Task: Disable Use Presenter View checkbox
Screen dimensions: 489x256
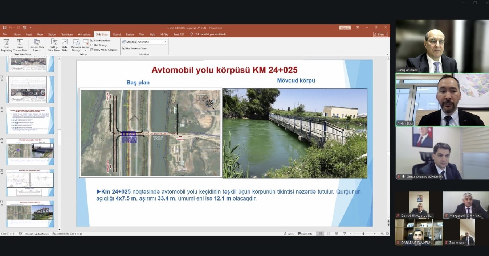Action: tap(124, 48)
